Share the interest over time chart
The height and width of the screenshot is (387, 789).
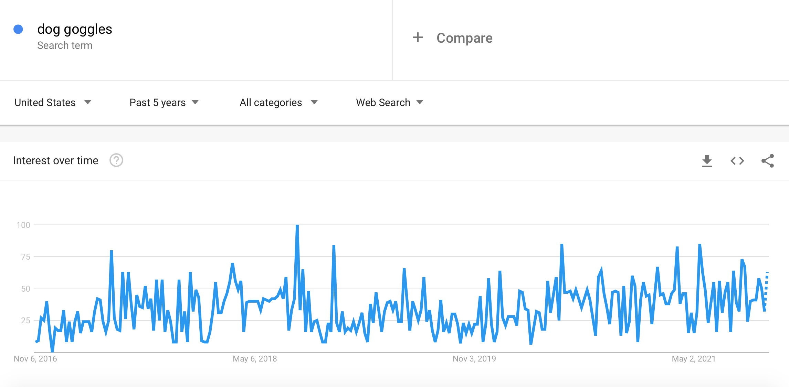pos(768,161)
